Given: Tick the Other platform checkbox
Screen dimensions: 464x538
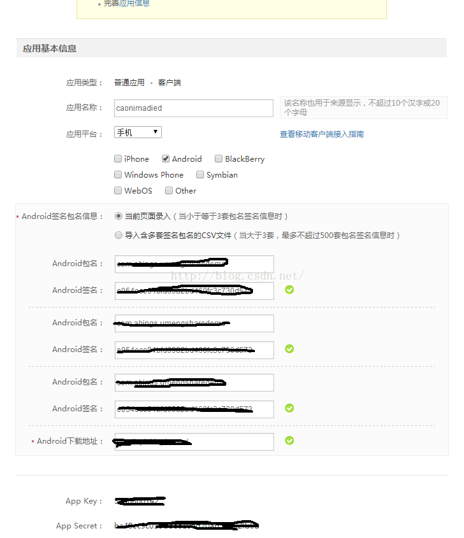Looking at the screenshot, I should [x=169, y=190].
